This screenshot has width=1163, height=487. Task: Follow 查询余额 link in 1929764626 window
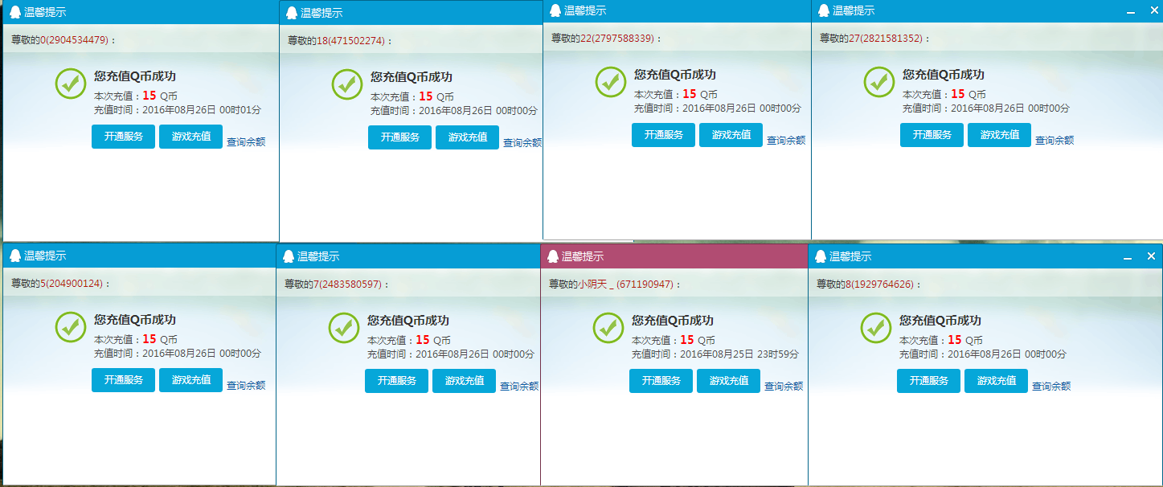(1051, 387)
